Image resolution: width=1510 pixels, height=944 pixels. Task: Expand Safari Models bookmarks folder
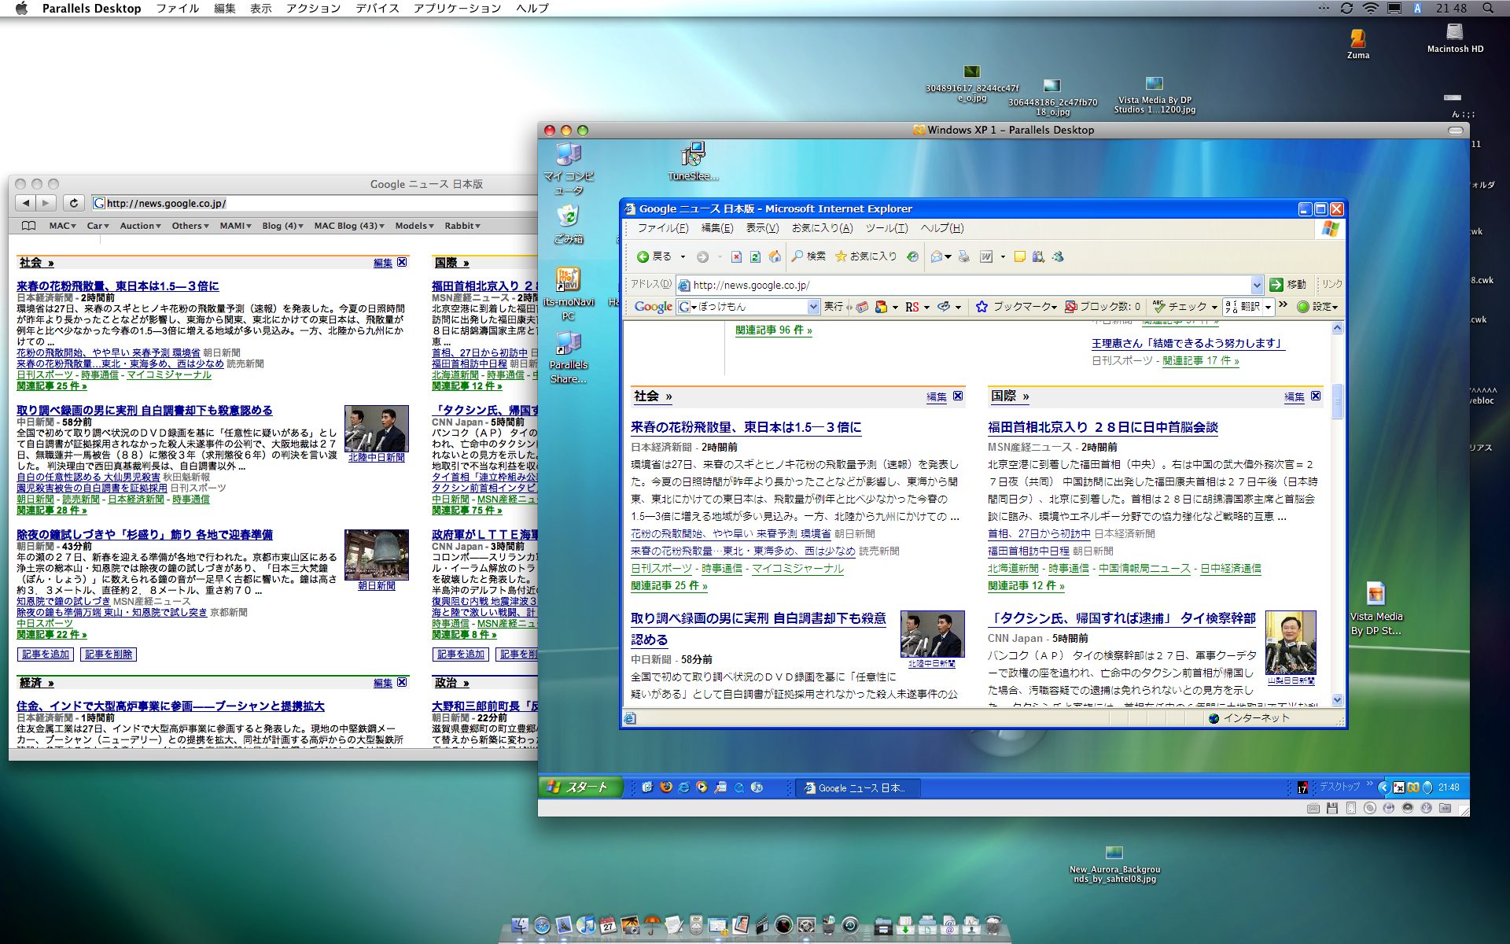[x=414, y=226]
